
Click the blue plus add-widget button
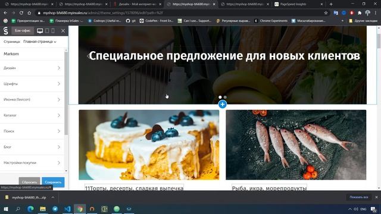click(x=222, y=105)
